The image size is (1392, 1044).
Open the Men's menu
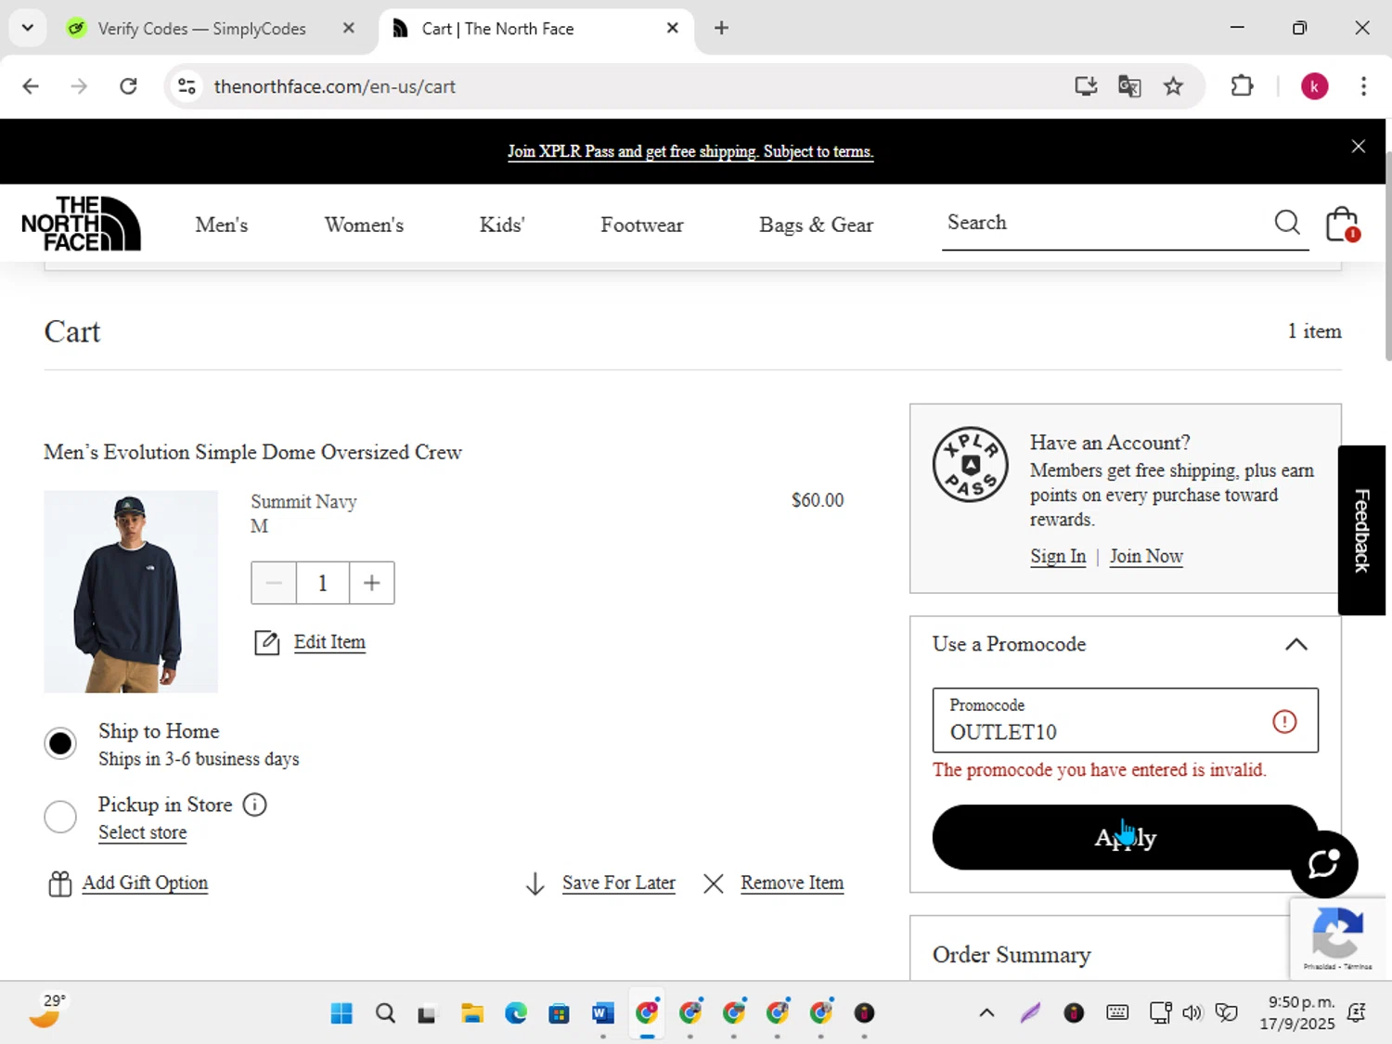[x=222, y=225]
